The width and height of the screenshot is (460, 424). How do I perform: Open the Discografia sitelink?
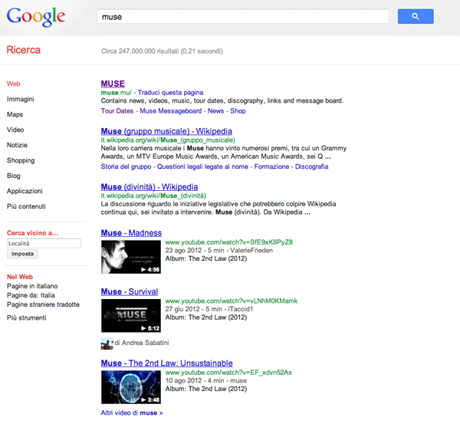tap(311, 166)
